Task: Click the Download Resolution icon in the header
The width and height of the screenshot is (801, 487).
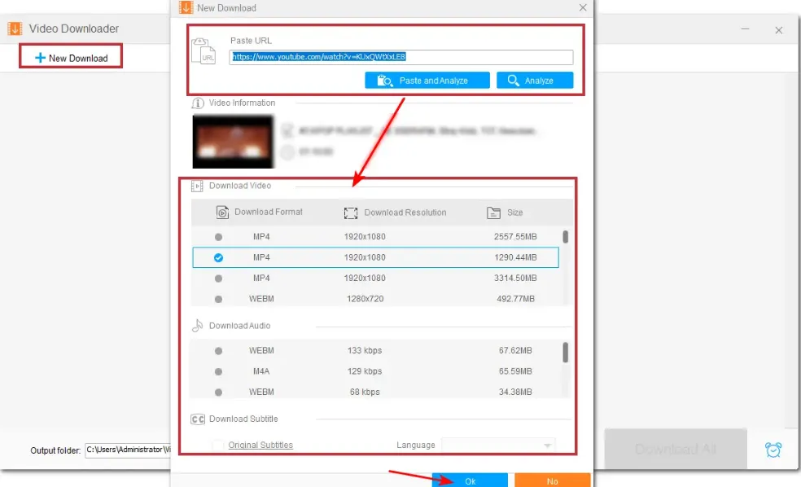Action: pyautogui.click(x=350, y=212)
